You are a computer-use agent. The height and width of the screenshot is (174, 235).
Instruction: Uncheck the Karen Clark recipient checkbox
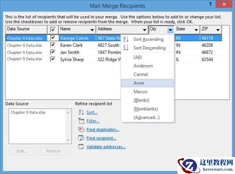pos(53,45)
